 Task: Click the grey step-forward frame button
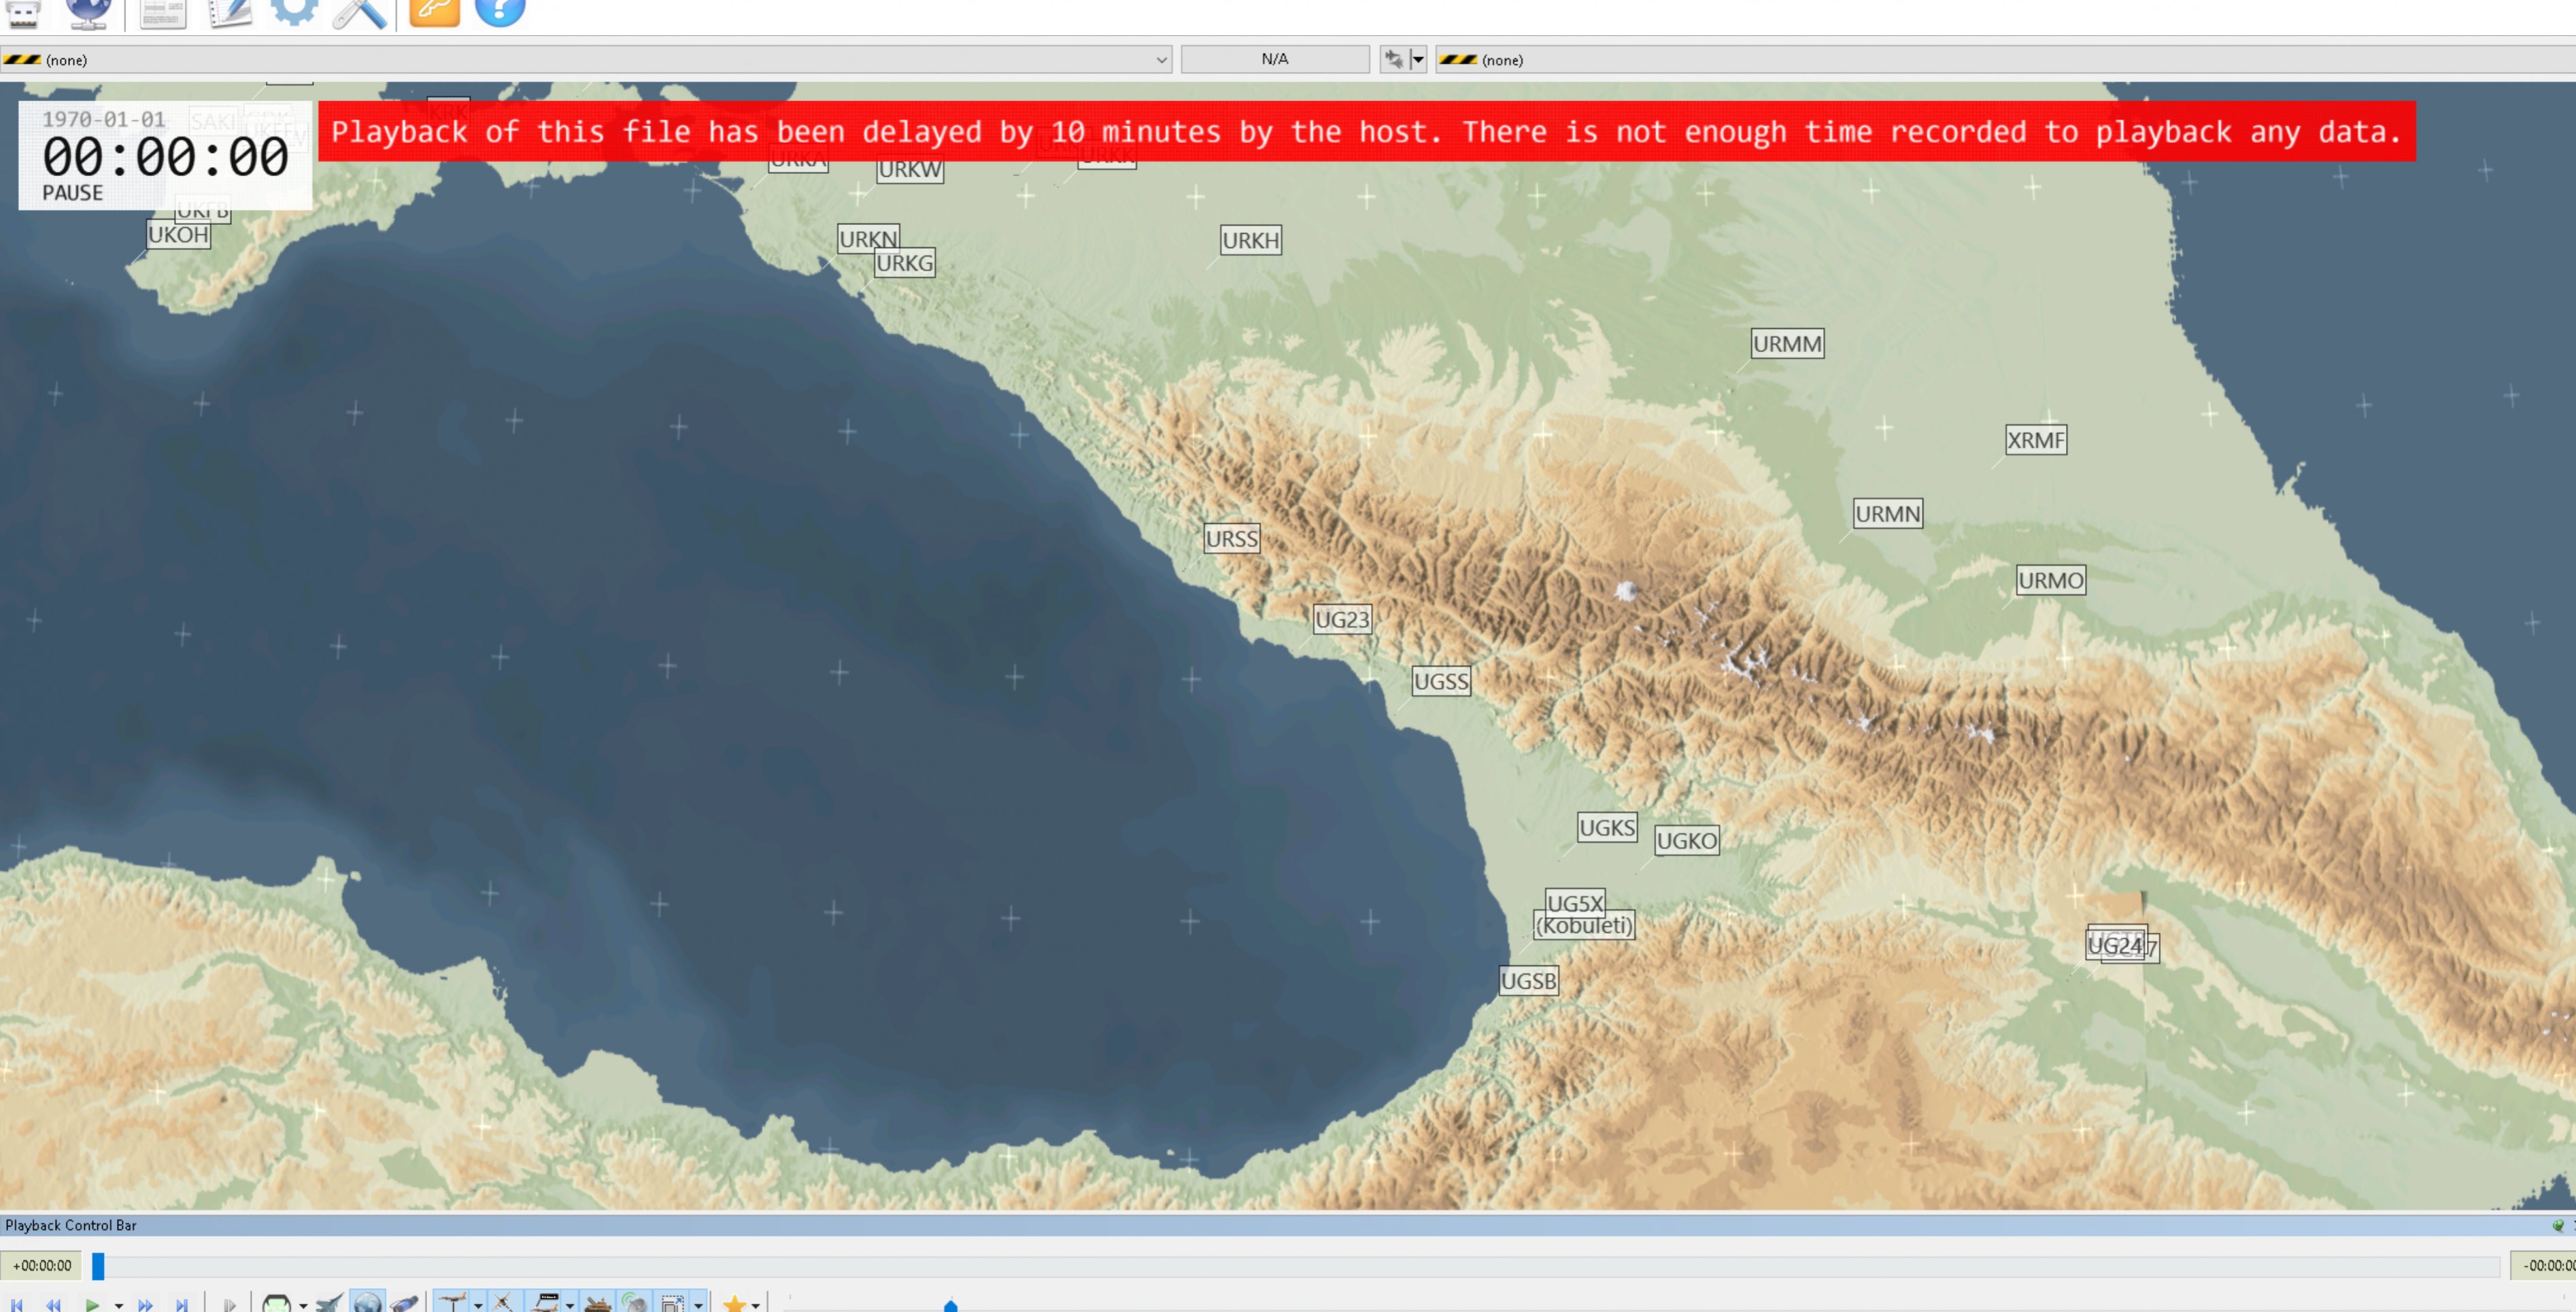pos(230,1304)
